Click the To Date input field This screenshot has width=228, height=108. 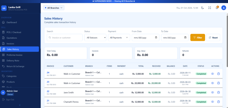click(x=175, y=37)
